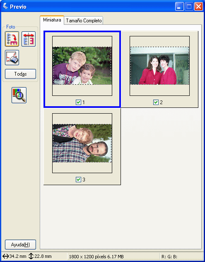Click the mirror flip icon
Viewport: 205px width, 262px height.
(29, 39)
